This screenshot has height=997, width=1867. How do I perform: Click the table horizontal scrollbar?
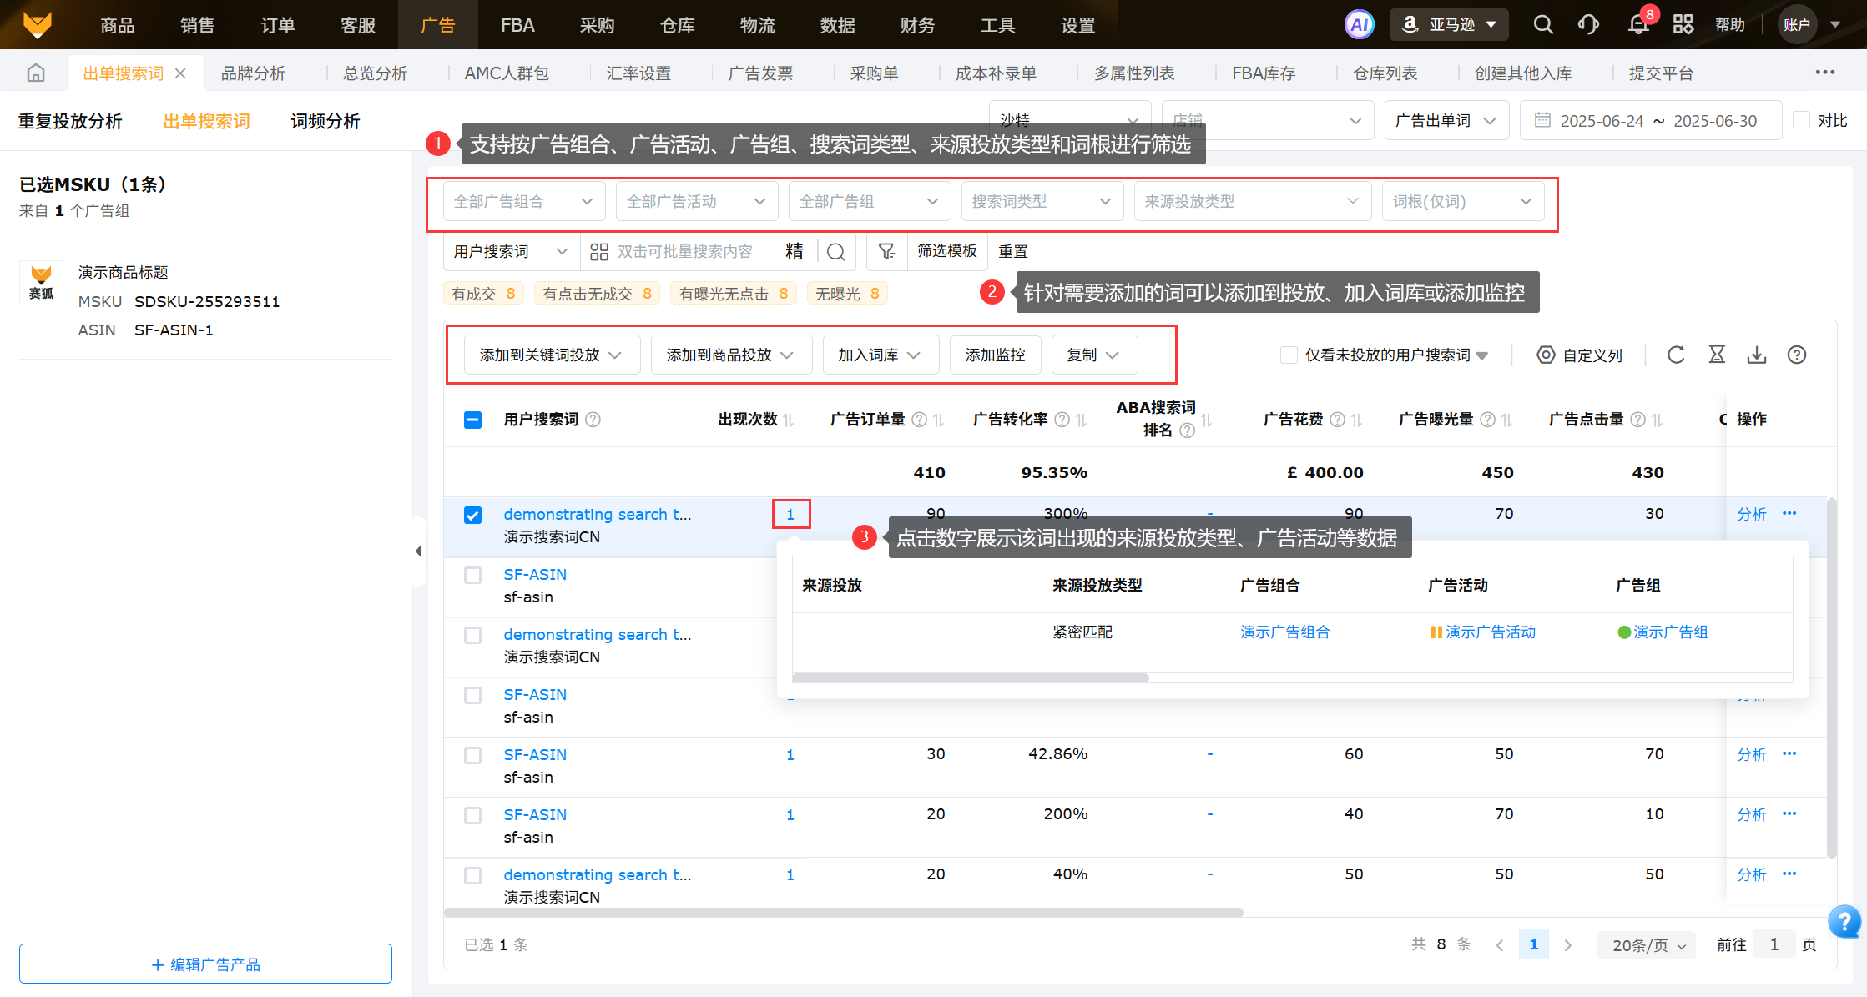(843, 913)
